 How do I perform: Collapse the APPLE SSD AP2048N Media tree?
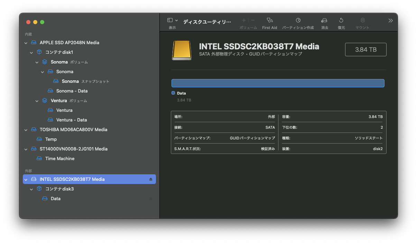click(x=26, y=43)
